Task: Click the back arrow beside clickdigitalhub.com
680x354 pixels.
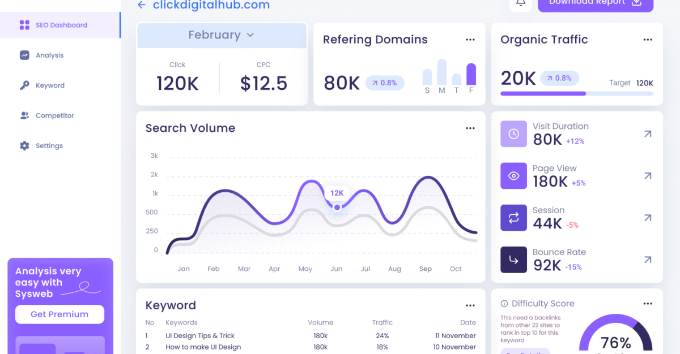Action: click(142, 5)
